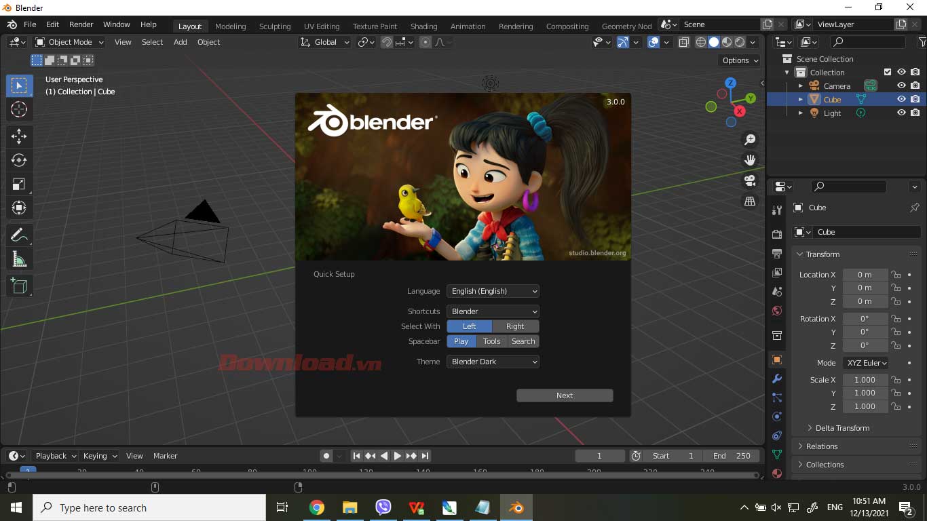Select the Add Cube tool
Screen dimensions: 927x521
point(19,285)
